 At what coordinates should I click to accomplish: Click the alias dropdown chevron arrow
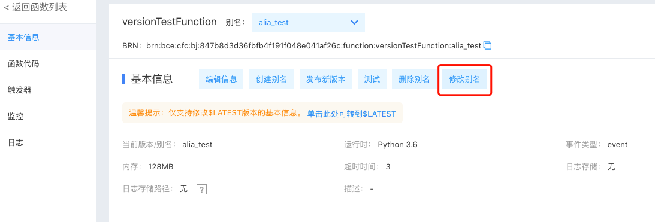(x=354, y=22)
